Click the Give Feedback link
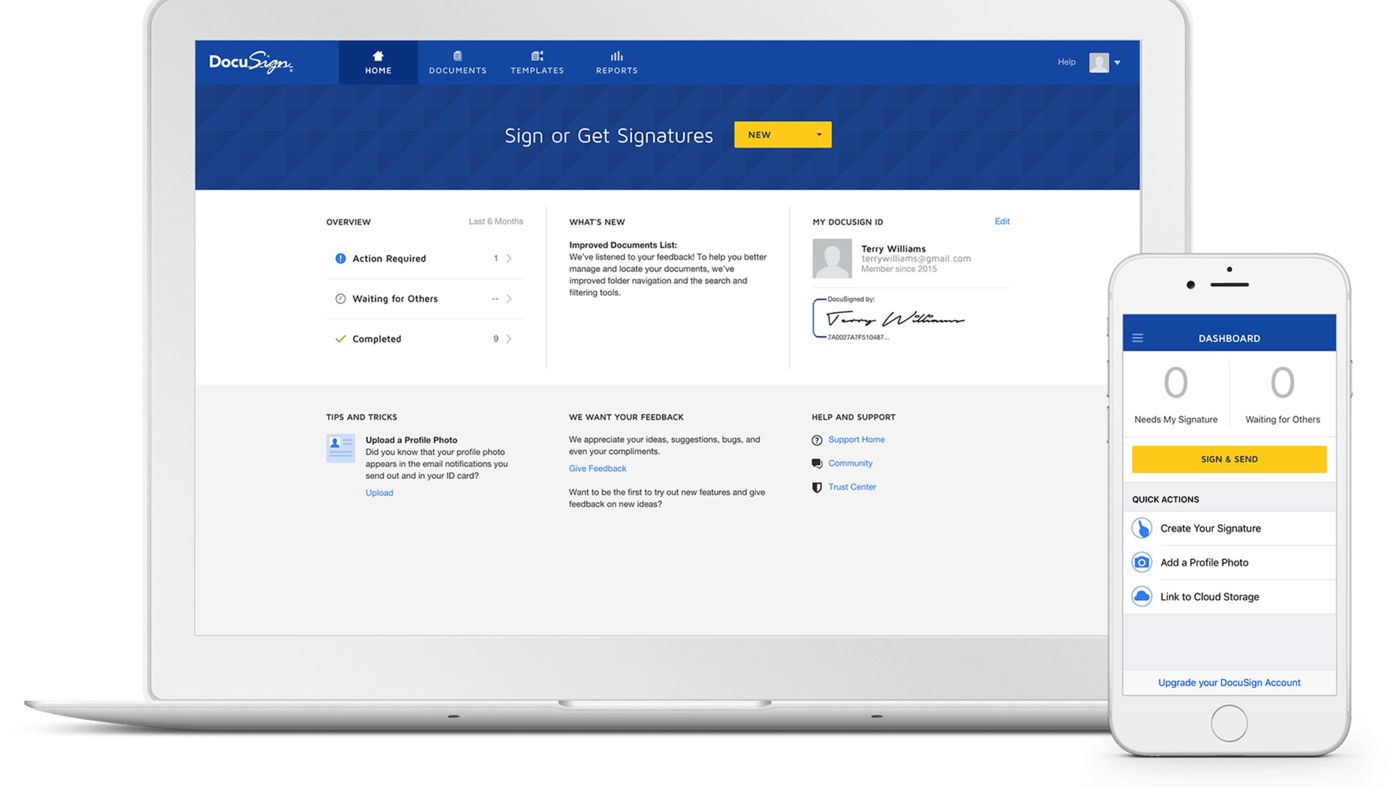Screen dimensions: 1390x787 [x=597, y=468]
